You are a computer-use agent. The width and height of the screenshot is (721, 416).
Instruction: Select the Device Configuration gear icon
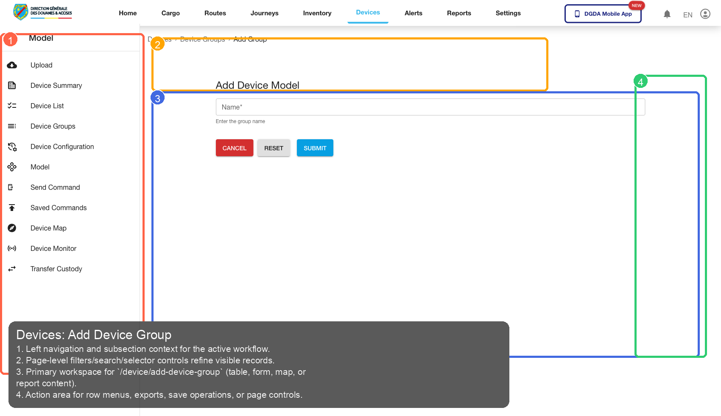[x=12, y=146]
